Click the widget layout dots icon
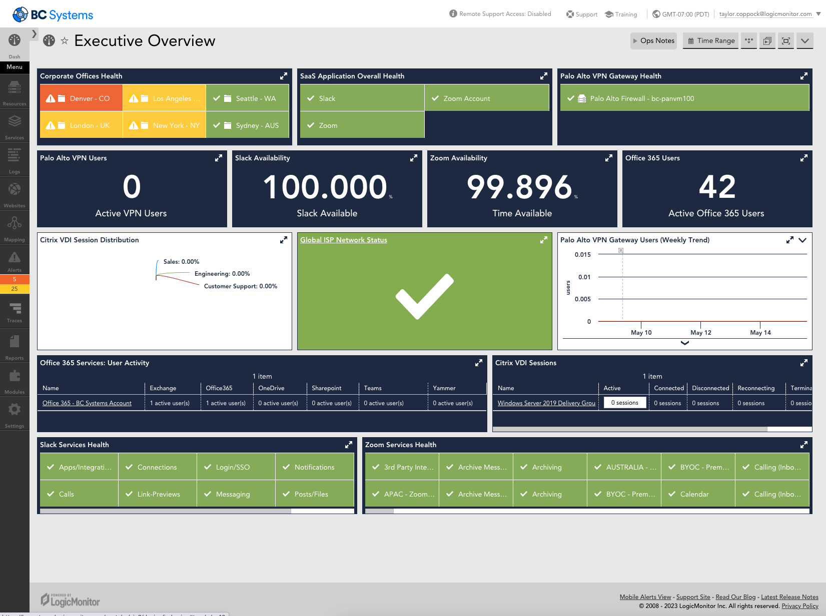The image size is (826, 616). (x=749, y=41)
